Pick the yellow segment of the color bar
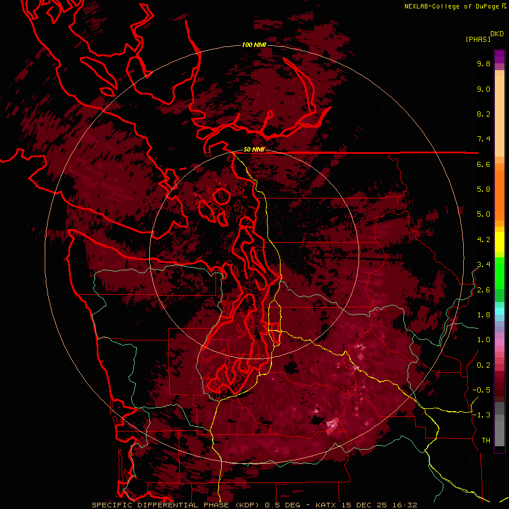509x509 pixels. point(499,242)
